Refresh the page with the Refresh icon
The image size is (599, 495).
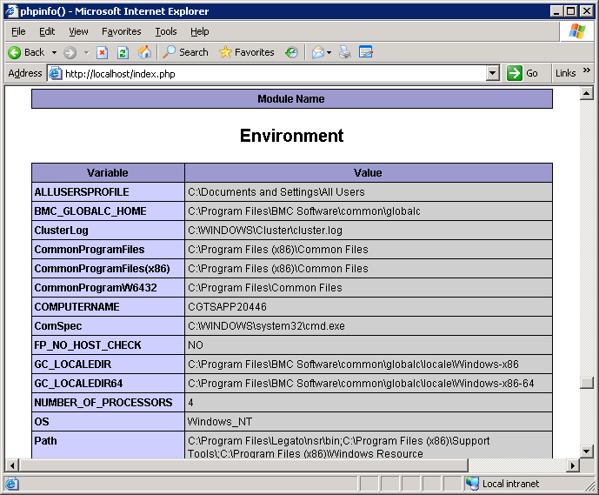pyautogui.click(x=123, y=52)
